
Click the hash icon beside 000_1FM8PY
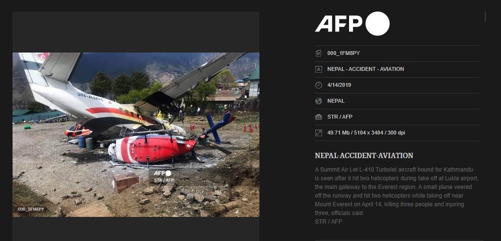click(x=318, y=54)
